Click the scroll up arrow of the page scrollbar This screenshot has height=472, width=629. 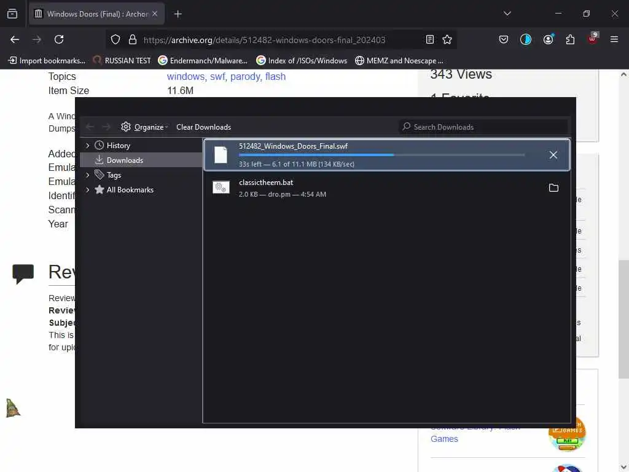click(623, 74)
